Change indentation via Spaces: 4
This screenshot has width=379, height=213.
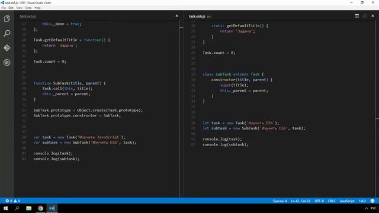click(280, 201)
